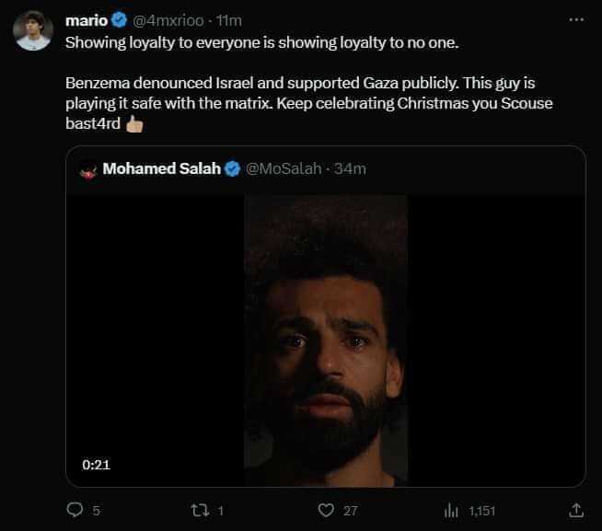Click the quoted tweet's "34m" timestamp

click(x=350, y=168)
